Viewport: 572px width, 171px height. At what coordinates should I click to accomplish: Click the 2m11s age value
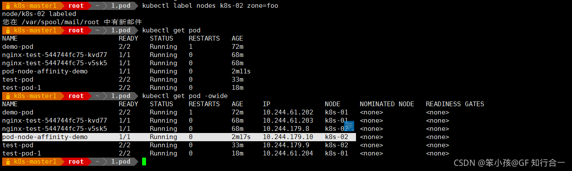tap(241, 71)
